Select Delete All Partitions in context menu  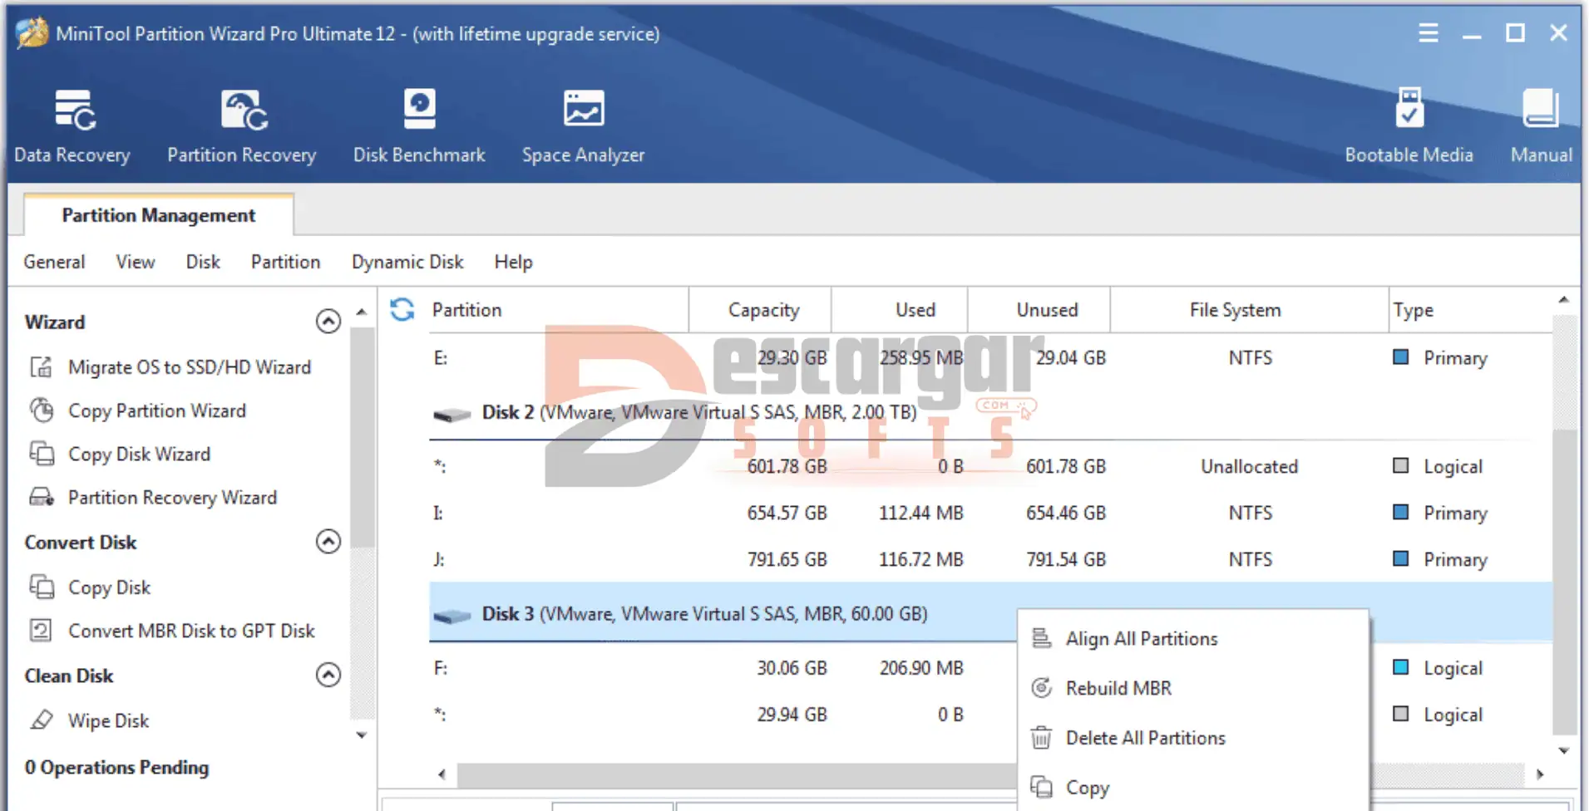[x=1145, y=738]
